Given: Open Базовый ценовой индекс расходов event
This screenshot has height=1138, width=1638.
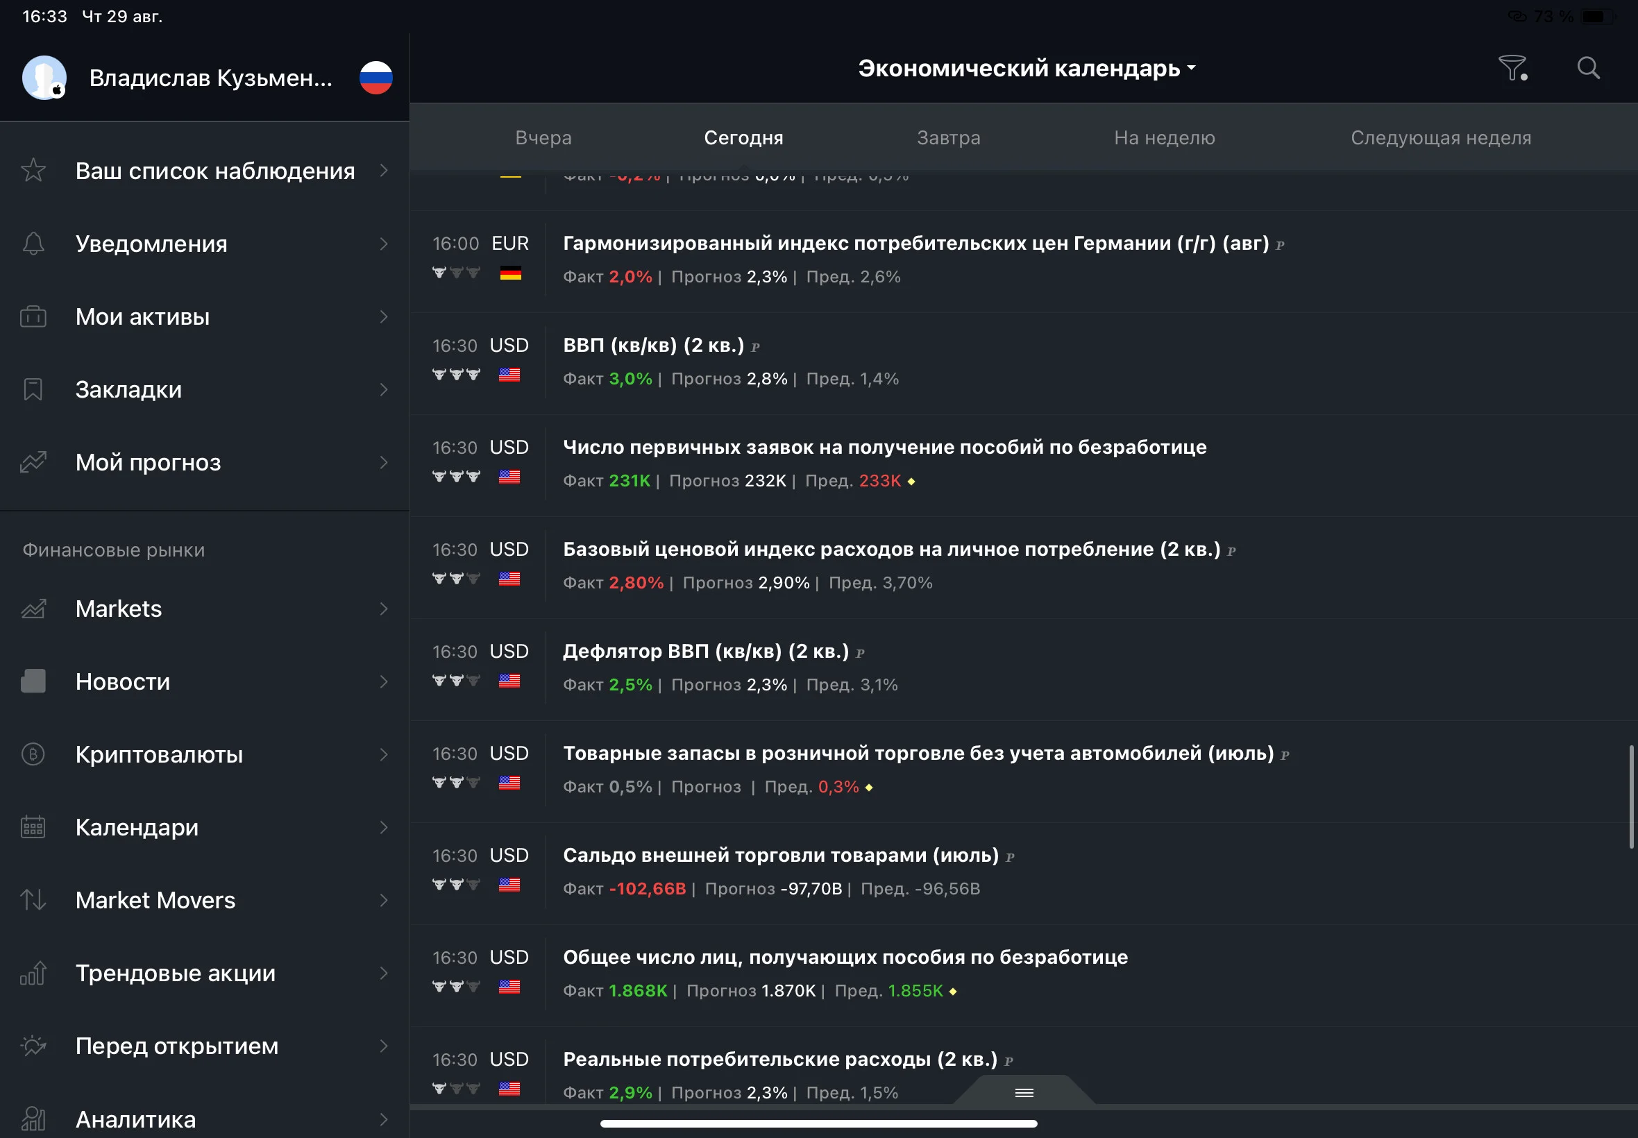Looking at the screenshot, I should (1023, 566).
